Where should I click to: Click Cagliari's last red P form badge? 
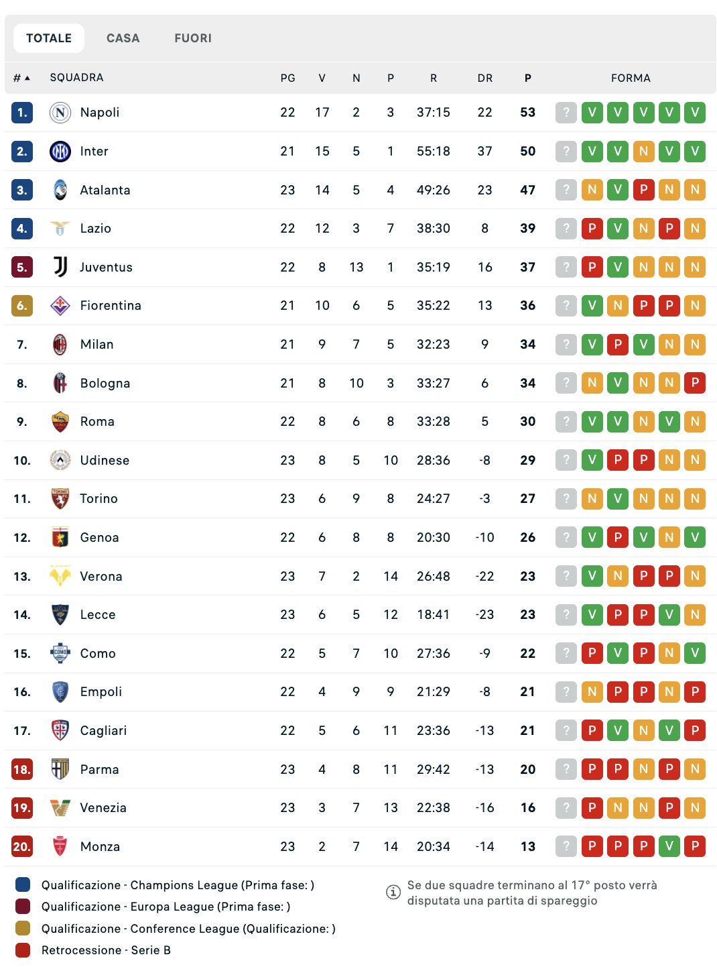(695, 731)
